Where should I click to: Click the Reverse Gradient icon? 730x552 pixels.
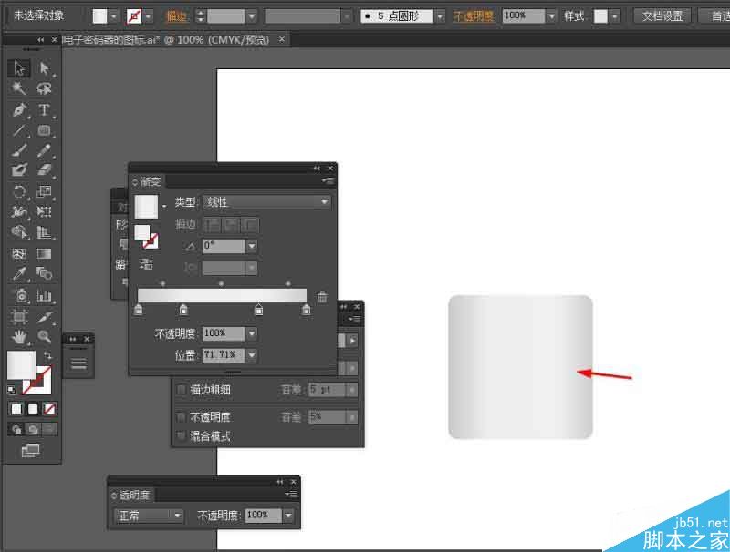[x=146, y=264]
